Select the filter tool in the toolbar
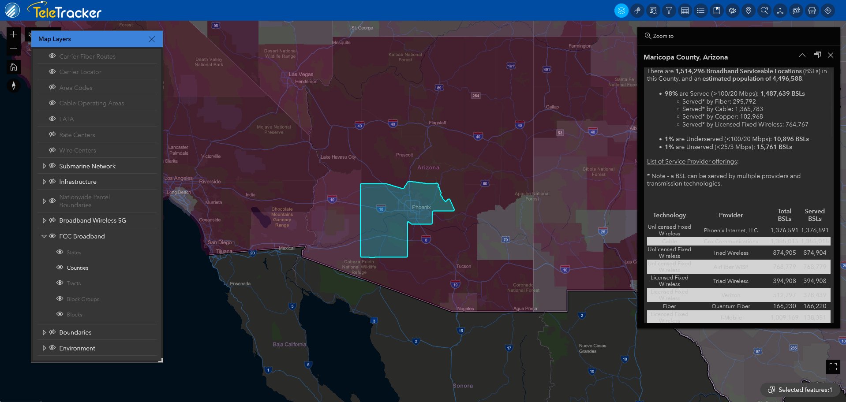Image resolution: width=846 pixels, height=402 pixels. click(669, 10)
